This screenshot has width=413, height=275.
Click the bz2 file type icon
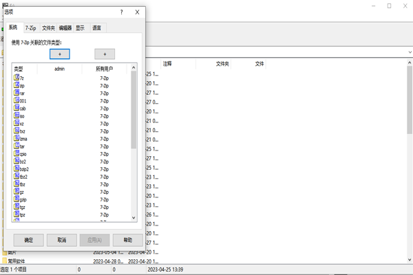pyautogui.click(x=17, y=161)
